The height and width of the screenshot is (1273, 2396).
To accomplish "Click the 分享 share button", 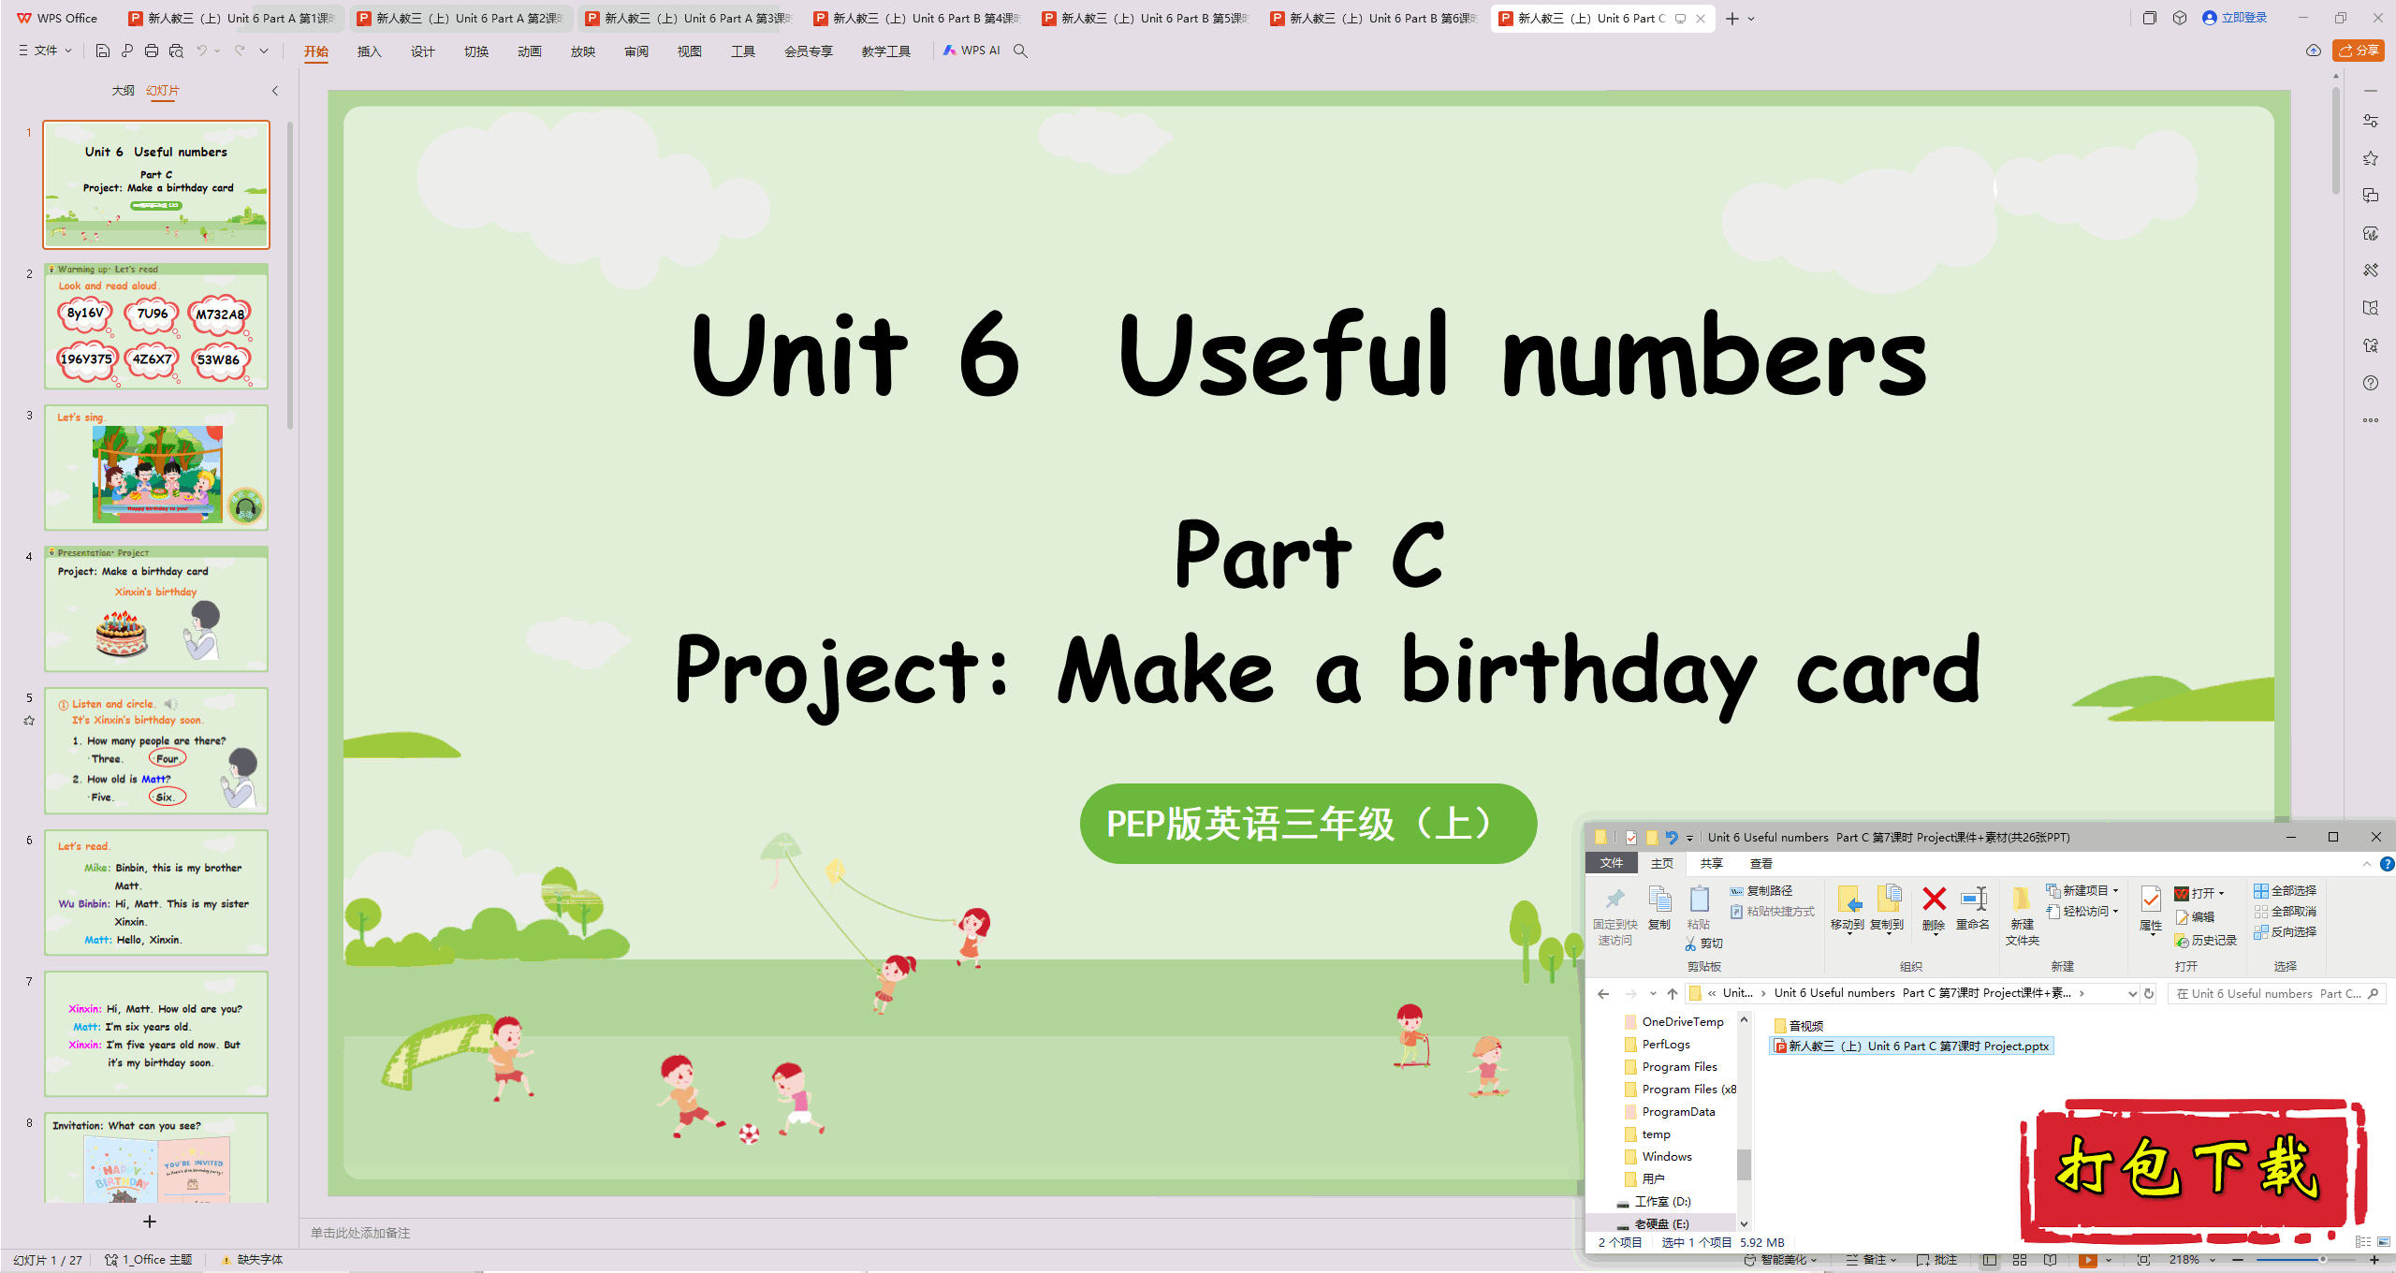I will 2359,51.
